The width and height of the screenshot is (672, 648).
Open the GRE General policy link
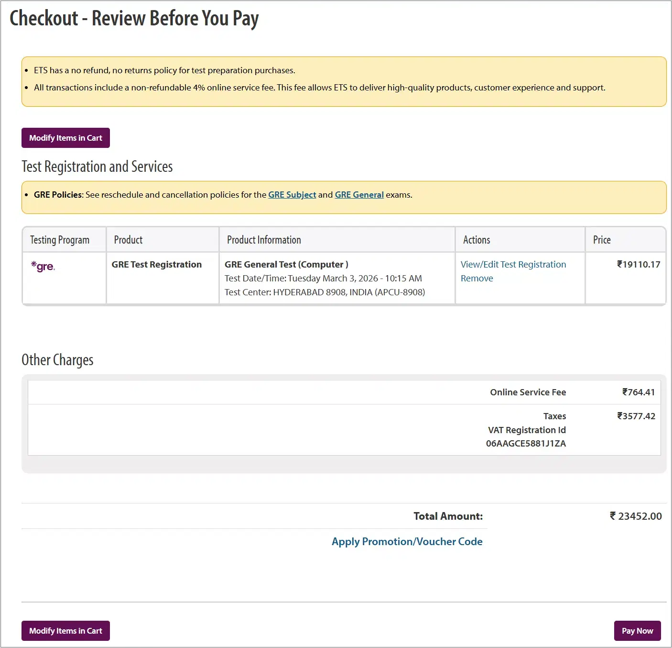tap(359, 195)
